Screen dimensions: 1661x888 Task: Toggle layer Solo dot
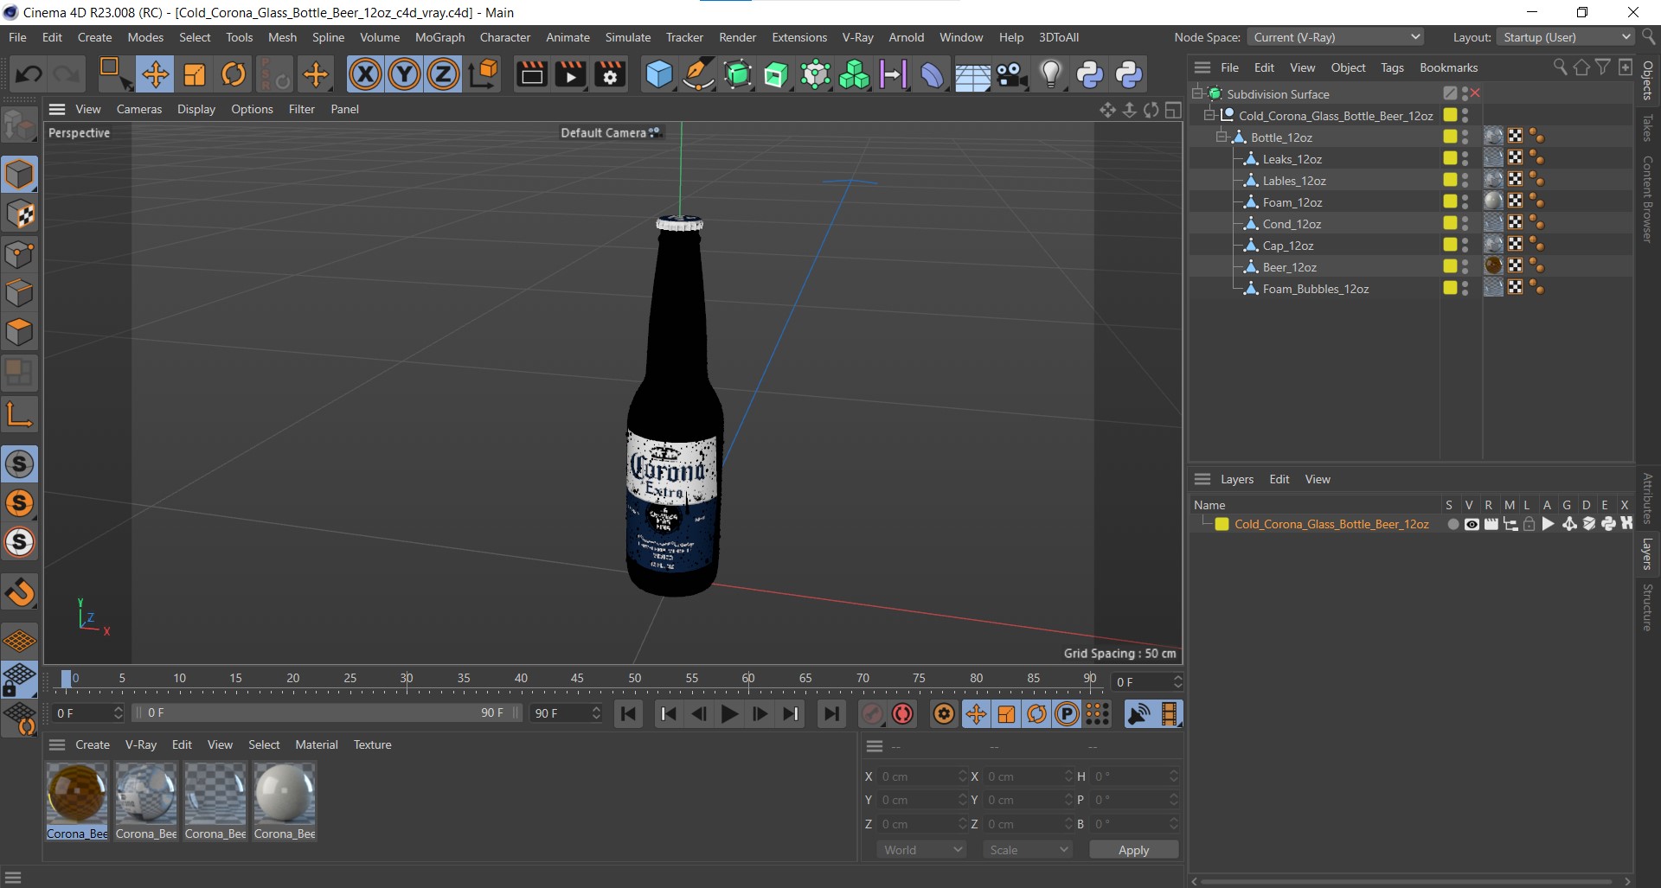coord(1453,524)
